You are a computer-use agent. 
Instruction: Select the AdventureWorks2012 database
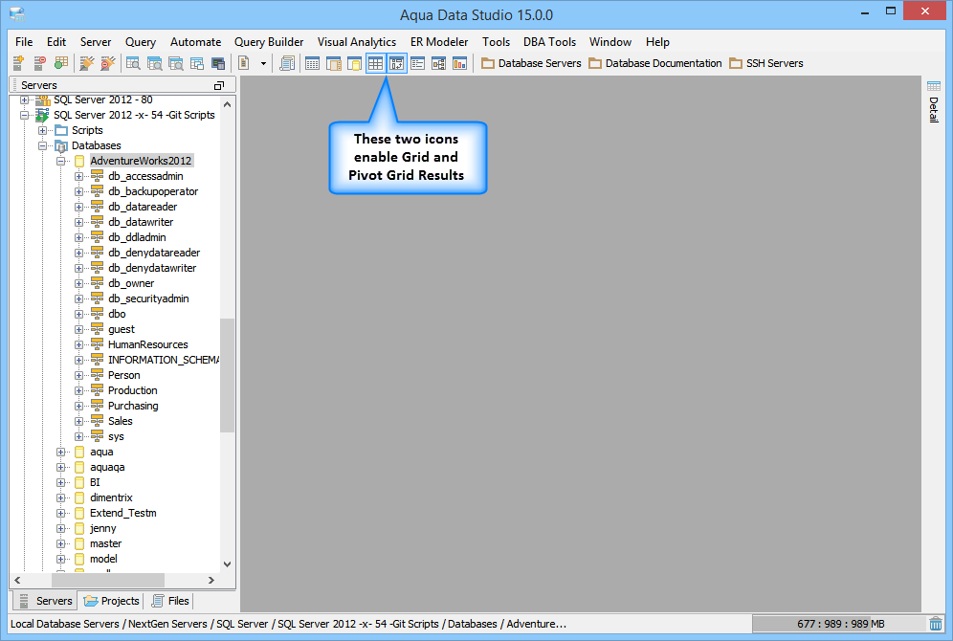pyautogui.click(x=141, y=161)
